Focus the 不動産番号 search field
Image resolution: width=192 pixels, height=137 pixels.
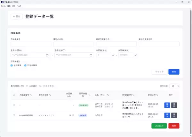31,44
